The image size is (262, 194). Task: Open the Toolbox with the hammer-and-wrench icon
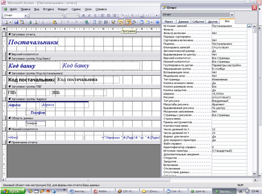(100, 22)
